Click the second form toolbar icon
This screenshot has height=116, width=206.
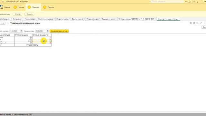pyautogui.click(x=194, y=23)
